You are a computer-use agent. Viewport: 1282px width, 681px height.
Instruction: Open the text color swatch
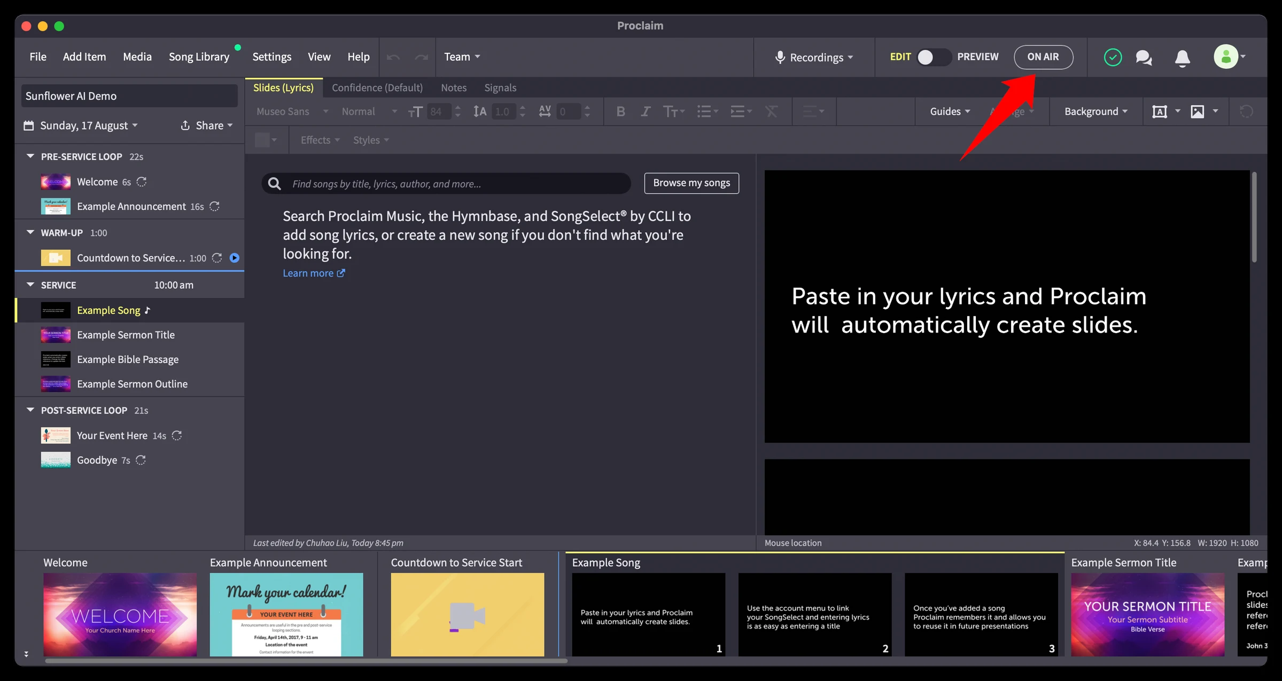(x=266, y=140)
